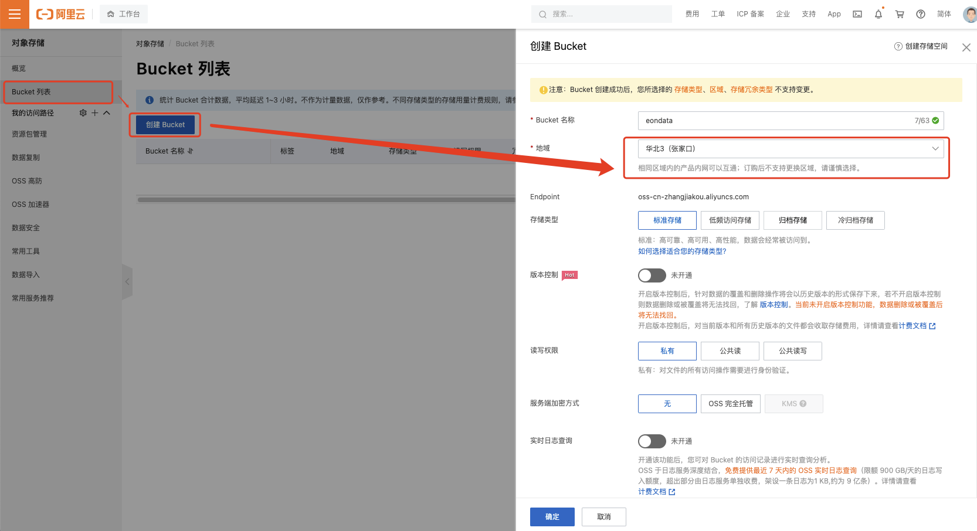
Task: Open the hamburger menu in top left corner
Action: point(14,14)
